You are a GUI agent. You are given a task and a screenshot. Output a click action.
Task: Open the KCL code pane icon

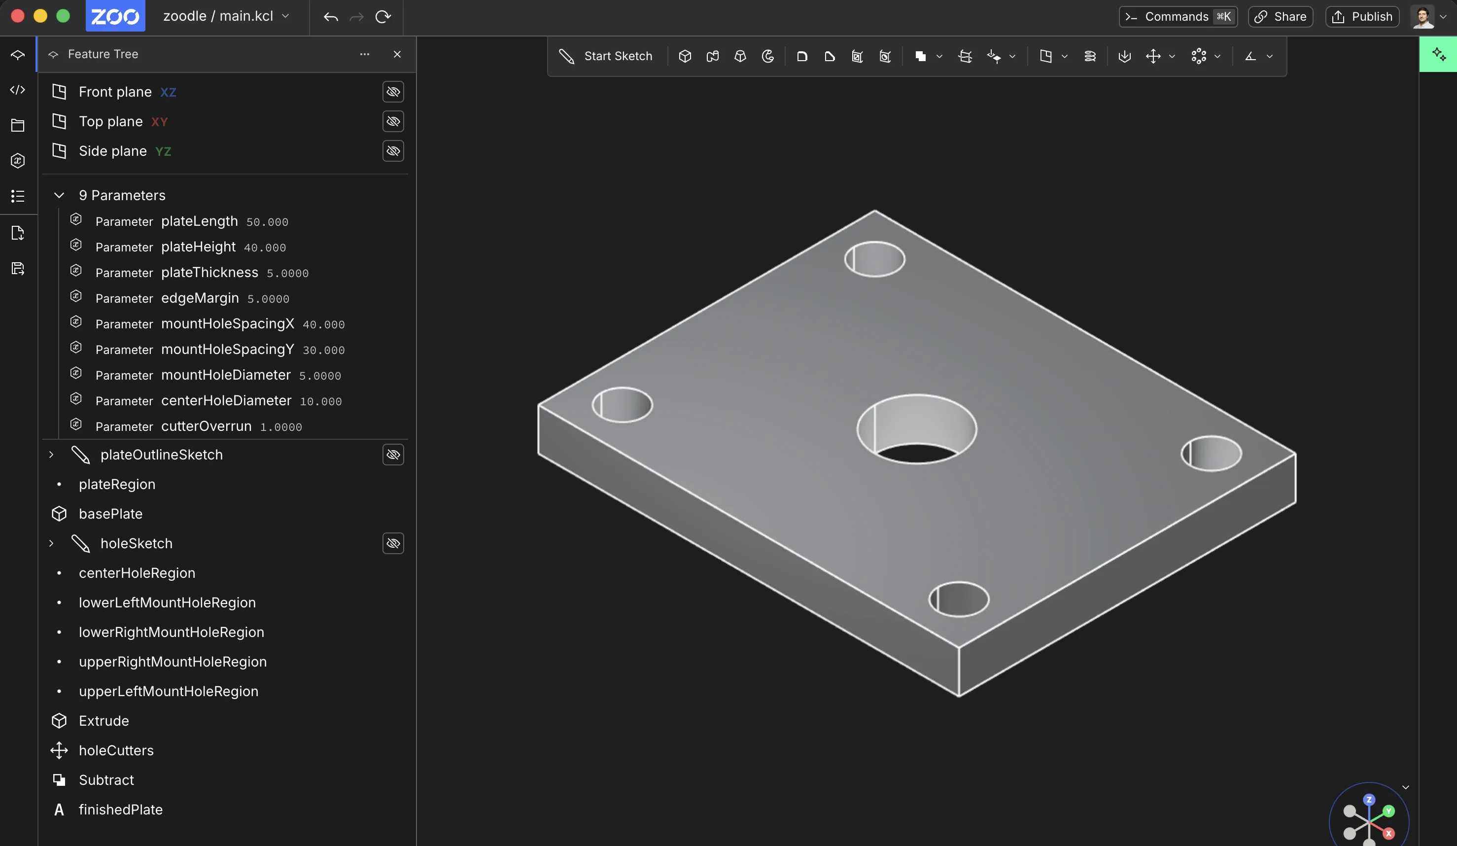pyautogui.click(x=18, y=90)
